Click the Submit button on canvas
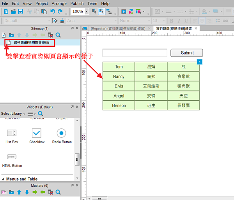This screenshot has width=234, height=200. (x=187, y=53)
